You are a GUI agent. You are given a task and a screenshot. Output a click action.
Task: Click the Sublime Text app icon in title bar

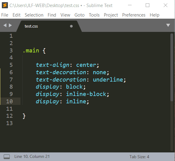pyautogui.click(x=5, y=5)
